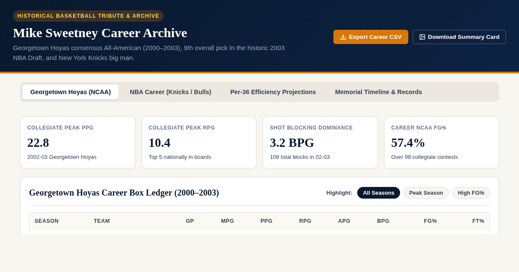Click the Export Career CSV button label
Screen dimensions: 519x272
pyautogui.click(x=375, y=37)
